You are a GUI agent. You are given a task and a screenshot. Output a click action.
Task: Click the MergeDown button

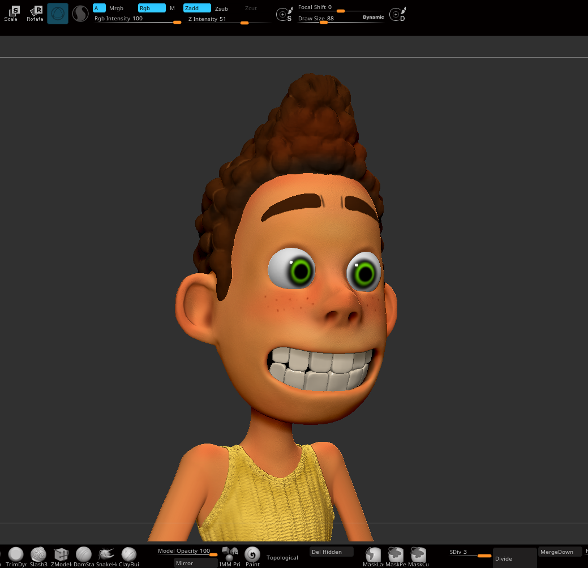point(560,552)
